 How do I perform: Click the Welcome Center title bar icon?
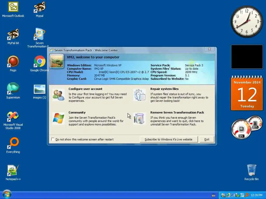point(51,50)
